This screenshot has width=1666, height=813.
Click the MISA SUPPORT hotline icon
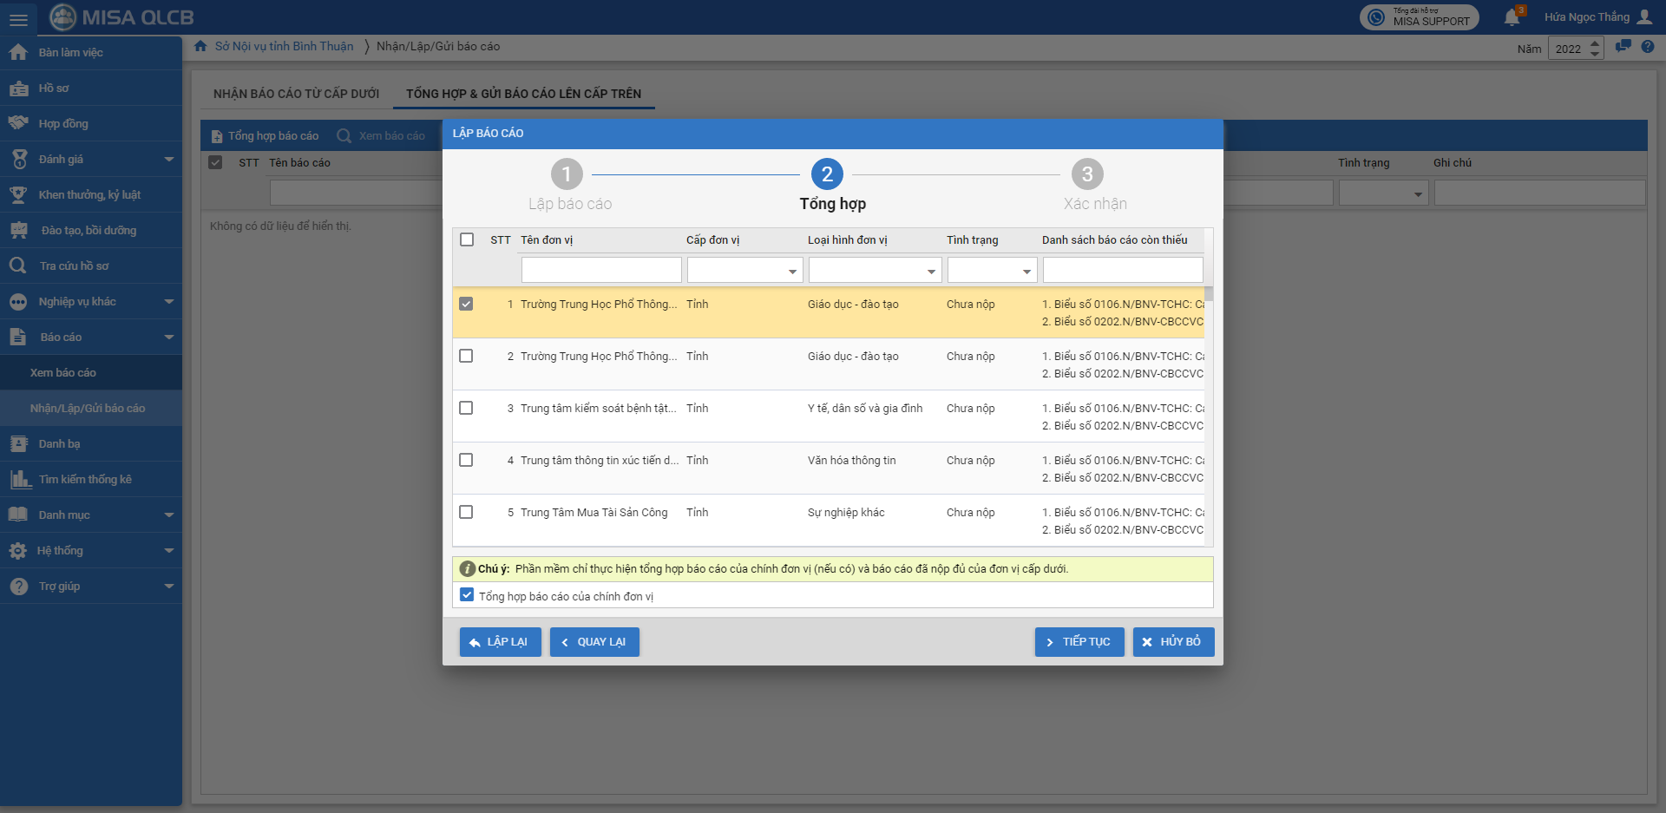coord(1376,17)
